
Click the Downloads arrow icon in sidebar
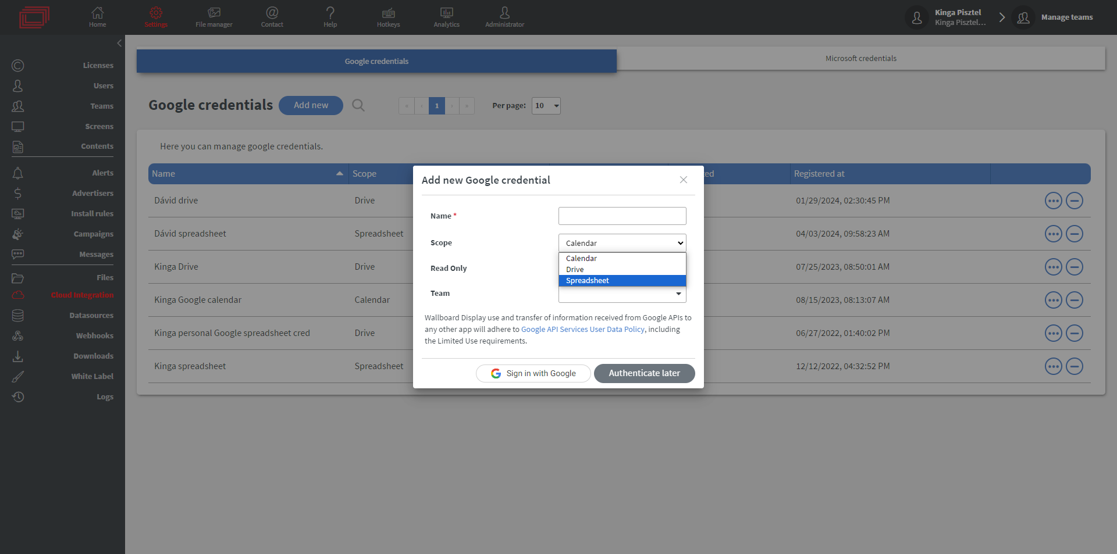[x=18, y=356]
